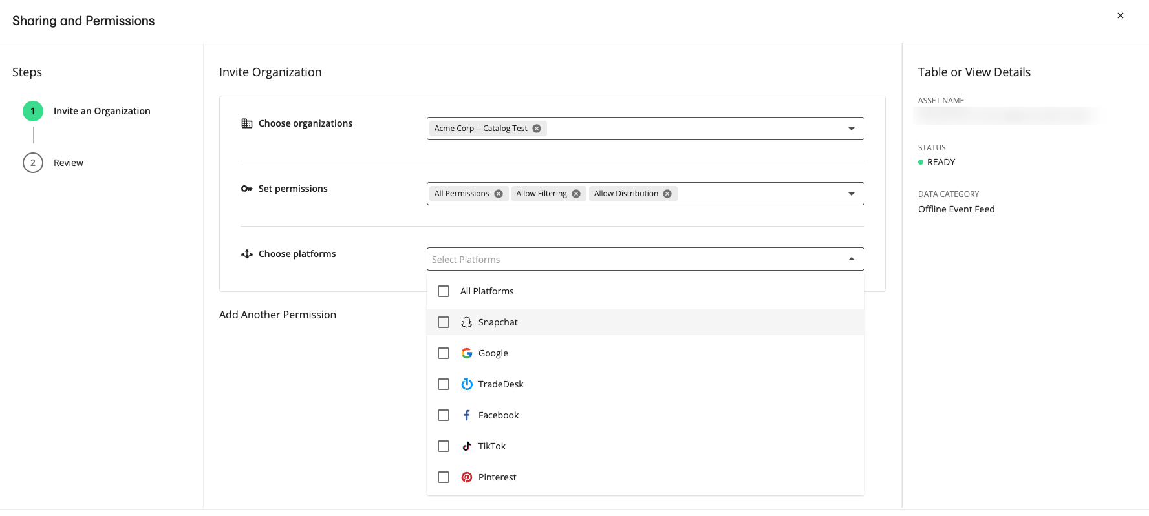Click Add Another Permission
Screen dimensions: 1149x516
tap(277, 315)
